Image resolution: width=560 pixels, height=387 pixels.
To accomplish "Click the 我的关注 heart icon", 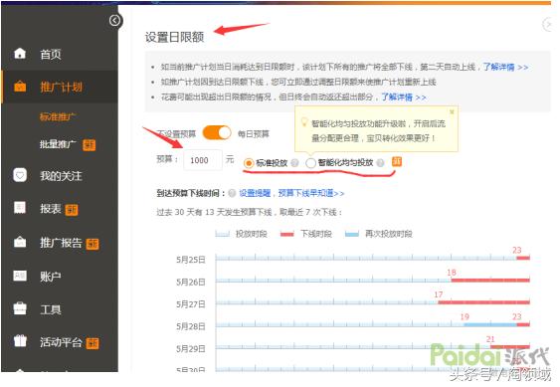I will pyautogui.click(x=20, y=175).
